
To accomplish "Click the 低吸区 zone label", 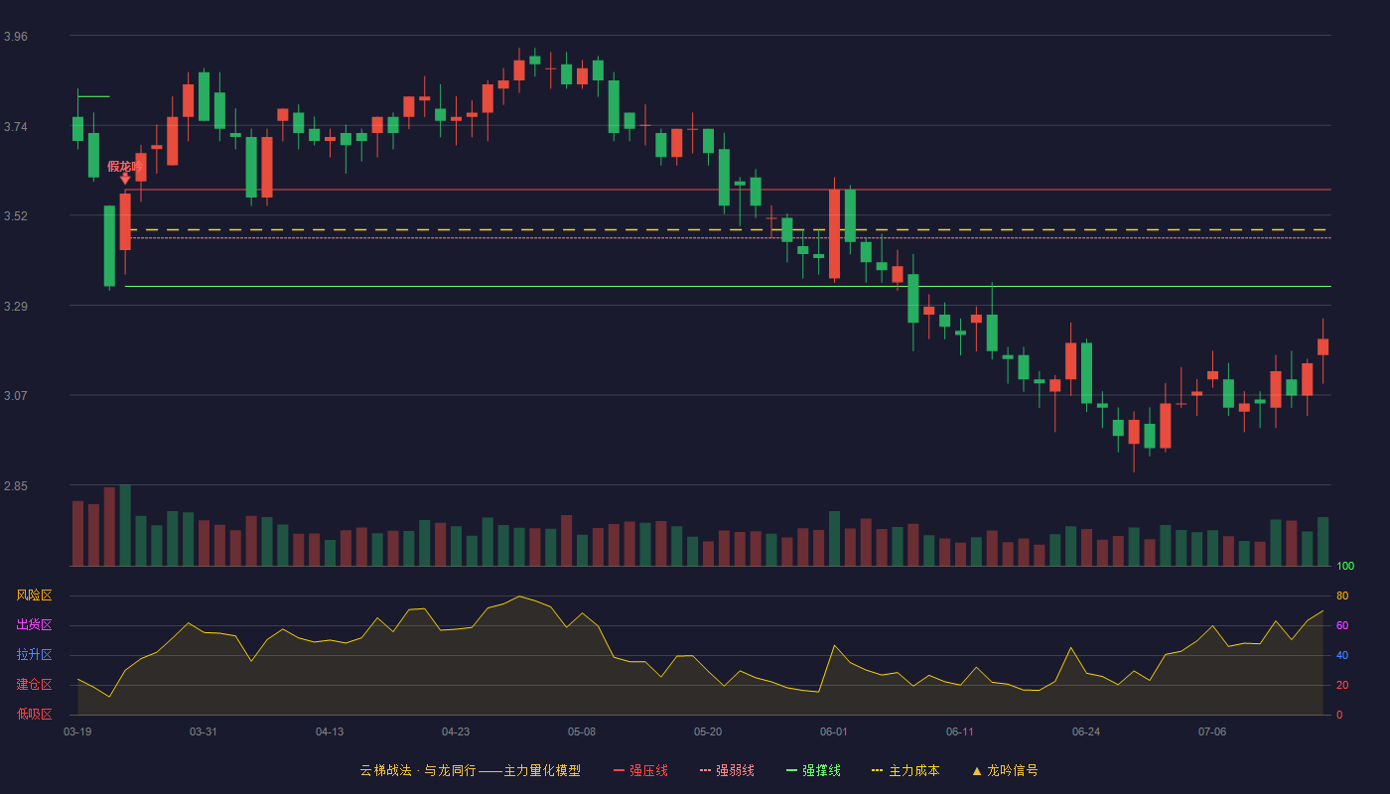I will pos(34,714).
